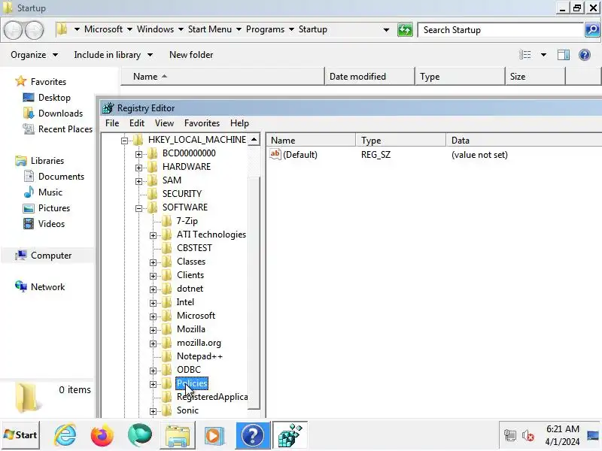The width and height of the screenshot is (602, 451).
Task: Click the Explorer help question mark icon
Action: pyautogui.click(x=585, y=55)
